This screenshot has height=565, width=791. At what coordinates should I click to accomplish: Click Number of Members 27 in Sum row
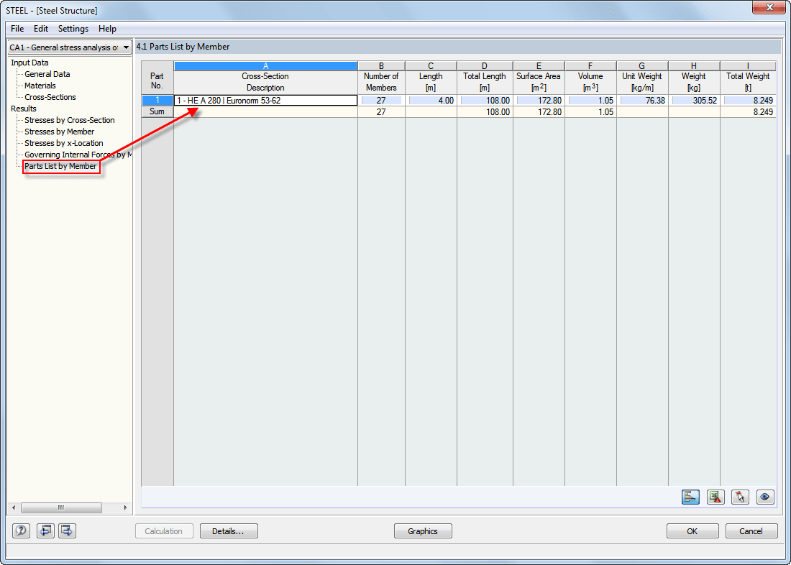381,112
